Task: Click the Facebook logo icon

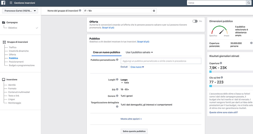Action: (x=3, y=3)
